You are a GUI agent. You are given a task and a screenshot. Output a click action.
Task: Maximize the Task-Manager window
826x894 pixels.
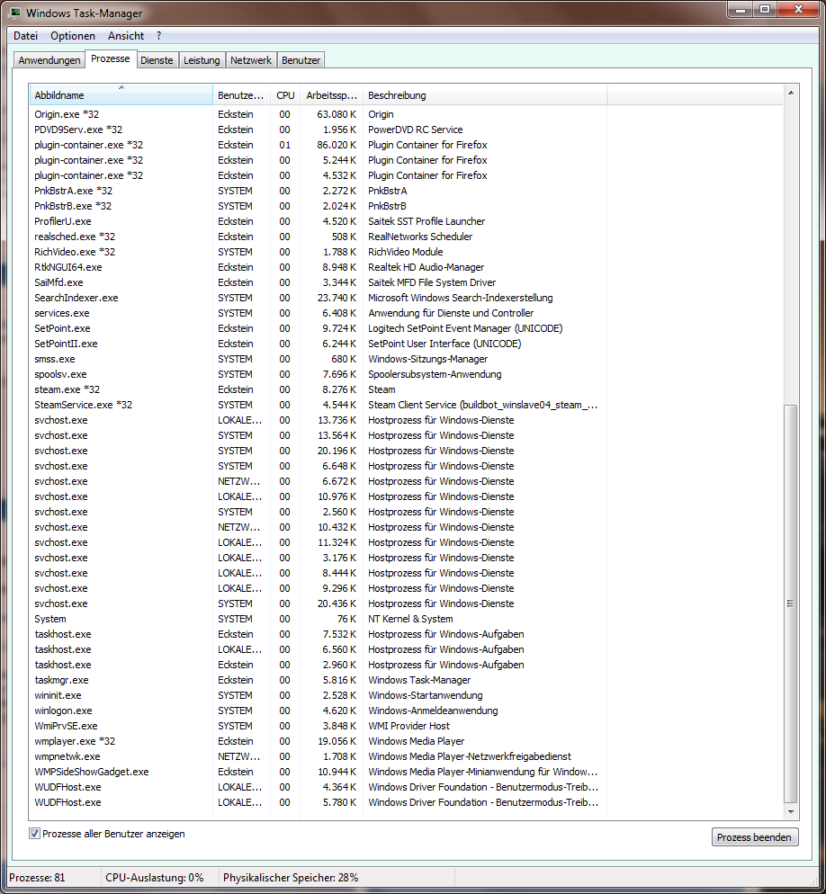(765, 10)
